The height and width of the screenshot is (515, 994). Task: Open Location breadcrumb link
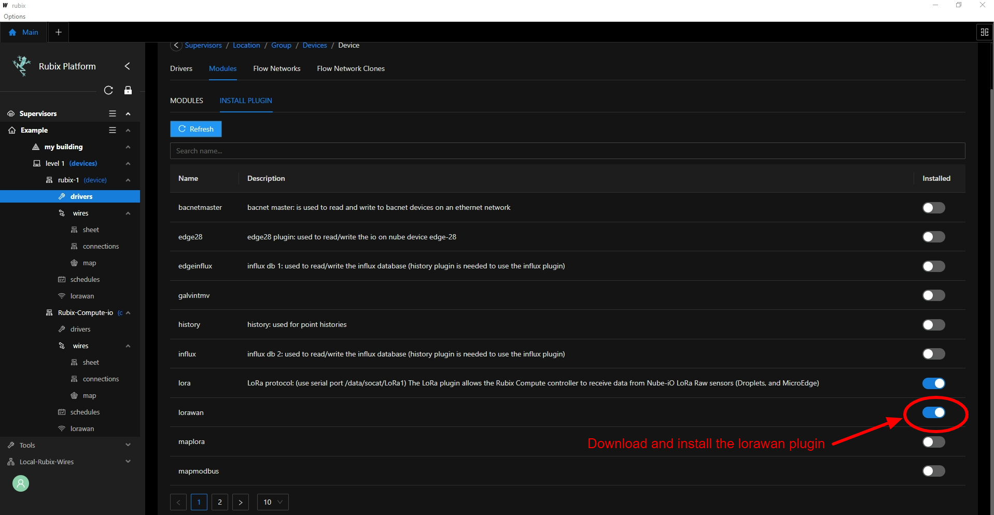[246, 45]
